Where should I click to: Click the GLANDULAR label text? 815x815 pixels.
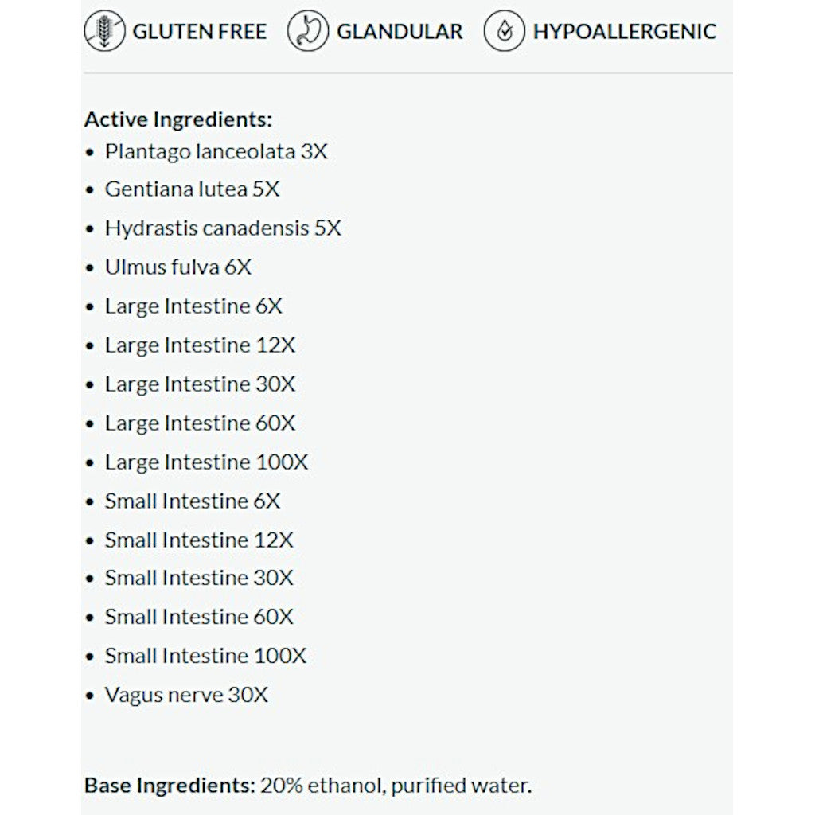pyautogui.click(x=400, y=32)
